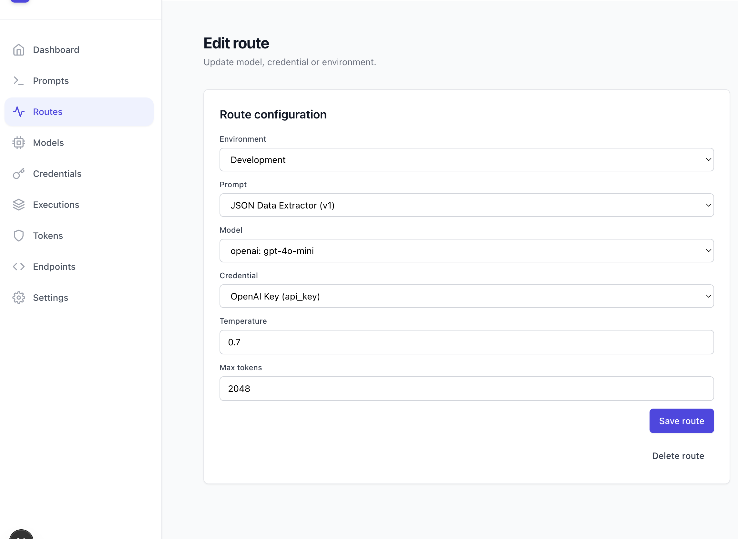
Task: Click the Routes activity icon
Action: (x=19, y=112)
